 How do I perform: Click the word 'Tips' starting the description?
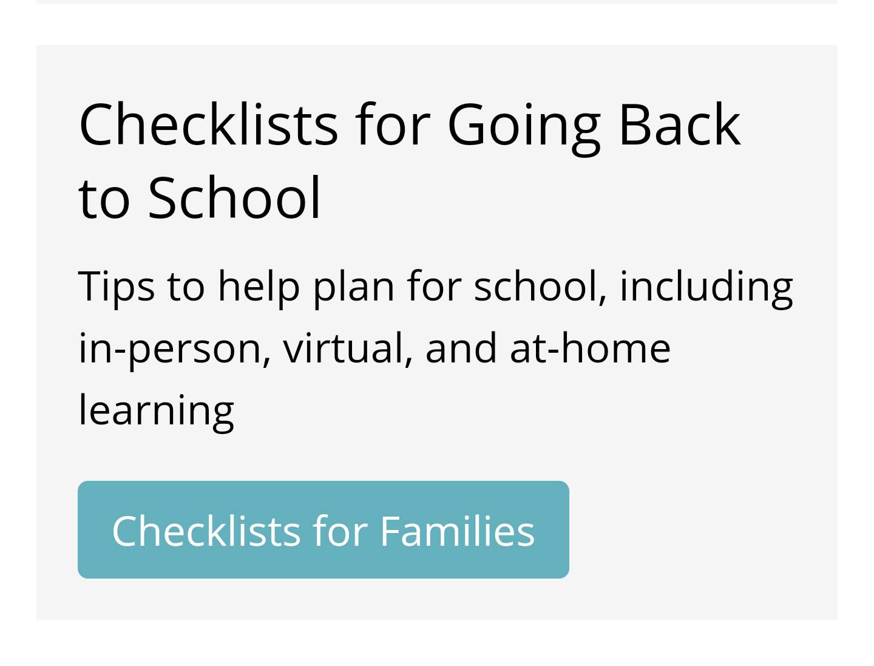(x=116, y=287)
